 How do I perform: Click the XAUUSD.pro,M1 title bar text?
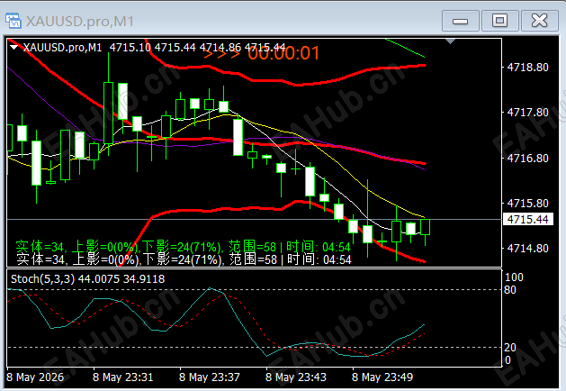pos(80,22)
